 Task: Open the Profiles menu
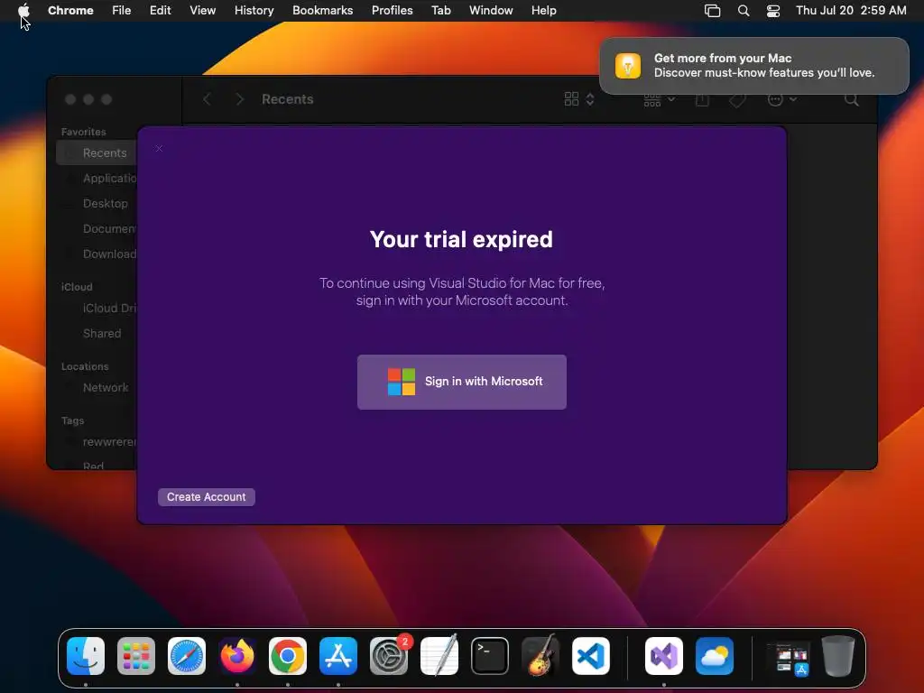(392, 11)
